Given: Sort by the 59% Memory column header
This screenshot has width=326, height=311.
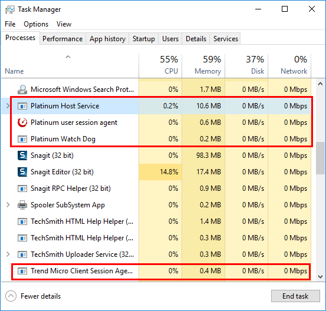Looking at the screenshot, I should tap(203, 66).
